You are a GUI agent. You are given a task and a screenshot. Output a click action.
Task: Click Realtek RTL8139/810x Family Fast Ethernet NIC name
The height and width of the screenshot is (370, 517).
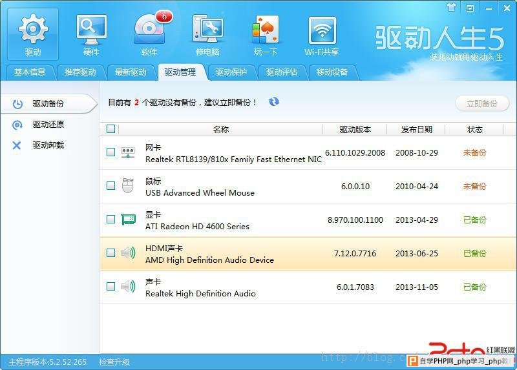click(x=233, y=159)
